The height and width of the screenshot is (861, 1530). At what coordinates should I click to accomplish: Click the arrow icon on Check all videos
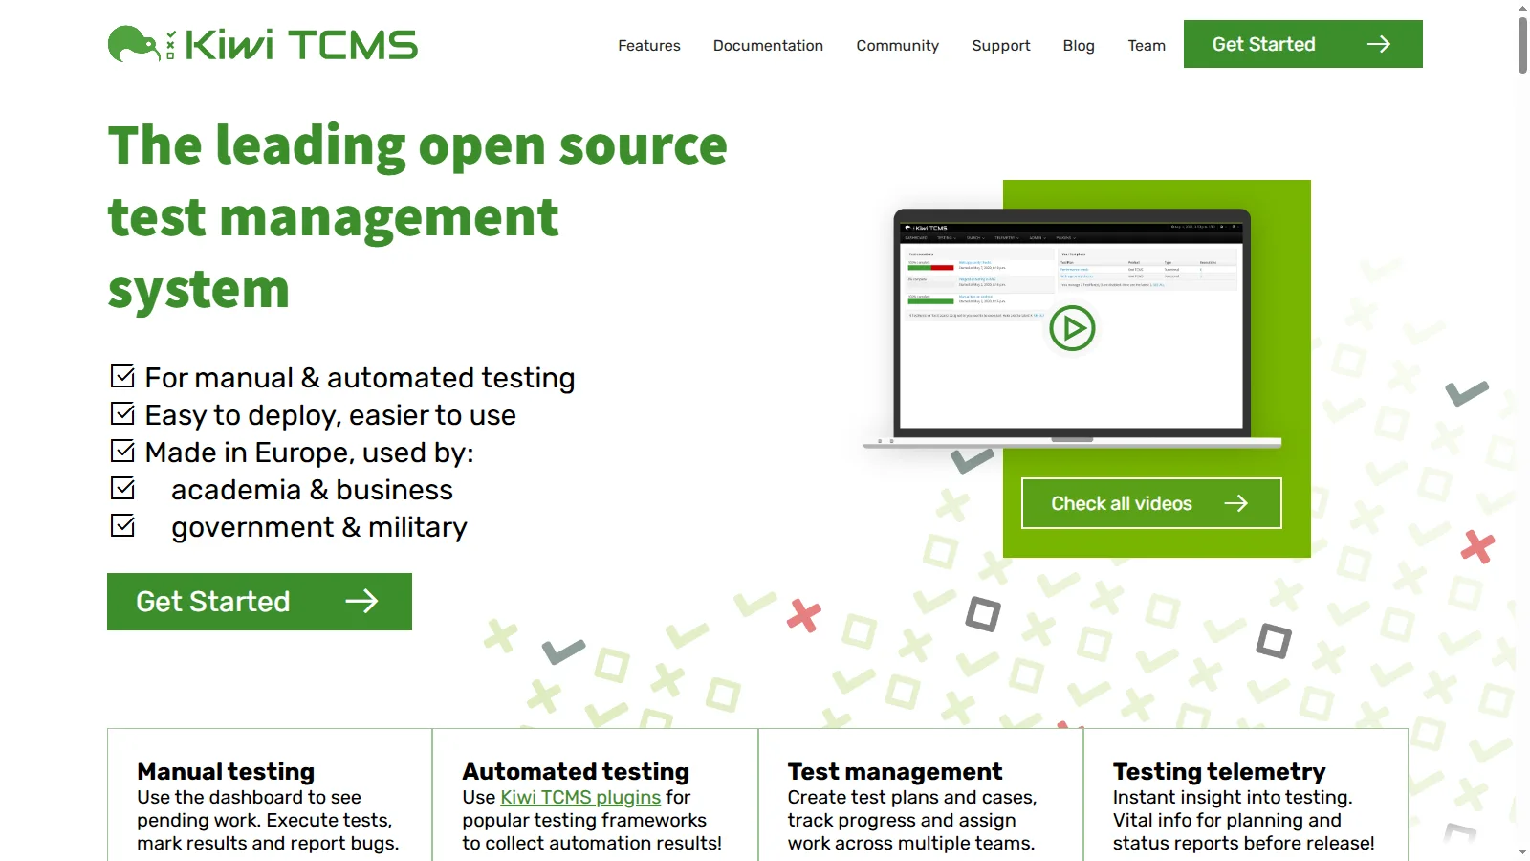tap(1236, 503)
